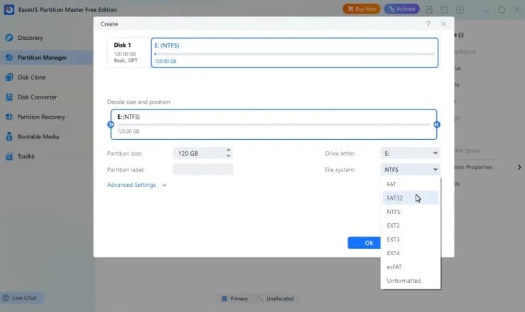Open the Drive letter dropdown
This screenshot has width=525, height=312.
click(x=411, y=153)
